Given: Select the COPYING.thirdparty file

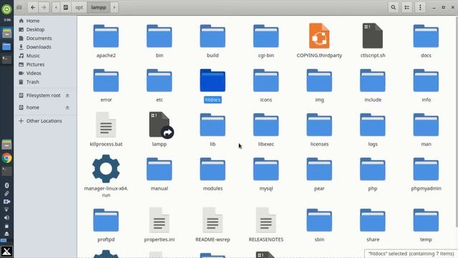Looking at the screenshot, I should tap(319, 36).
